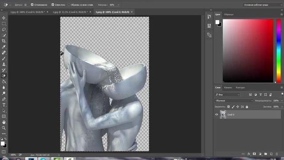Select the Path Selection tool
Screen dimensions: 284x160
point(4,111)
